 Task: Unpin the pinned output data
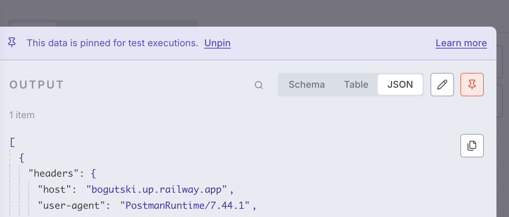(x=217, y=43)
